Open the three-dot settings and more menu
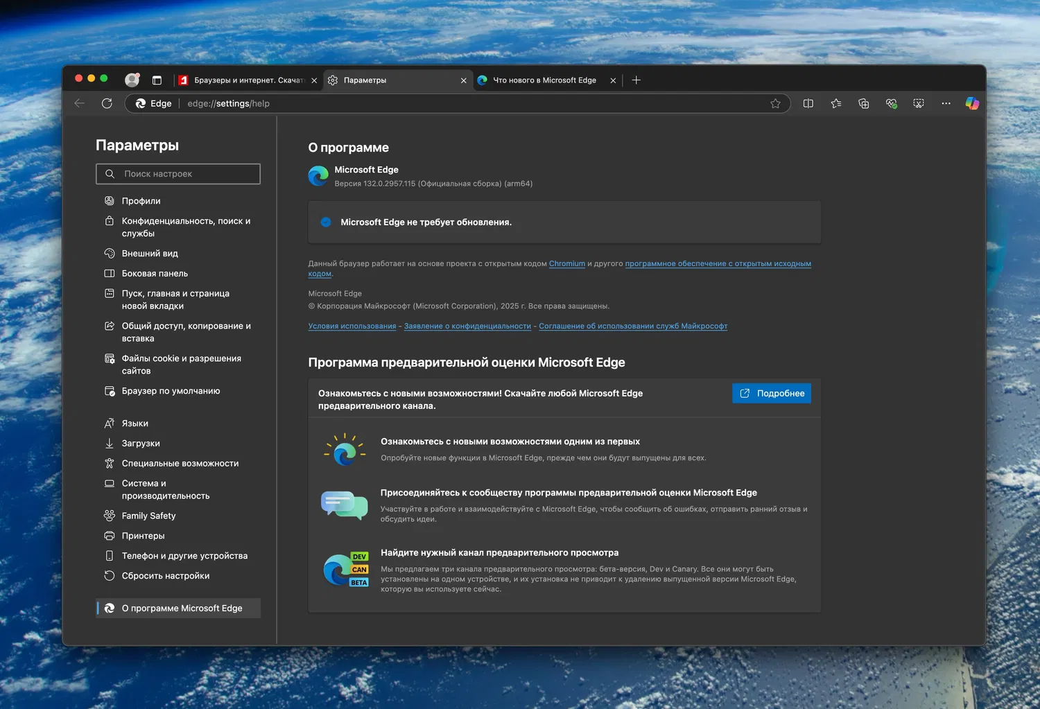 pyautogui.click(x=946, y=103)
